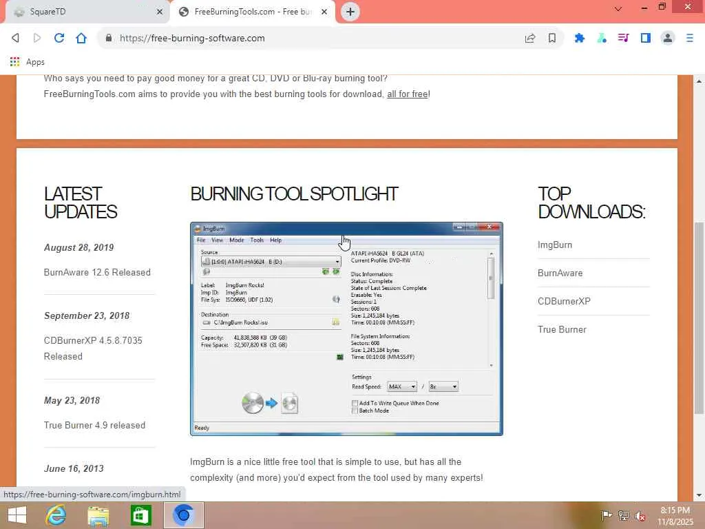The height and width of the screenshot is (529, 705).
Task: Click the page vertical scrollbar thumb
Action: click(699, 318)
